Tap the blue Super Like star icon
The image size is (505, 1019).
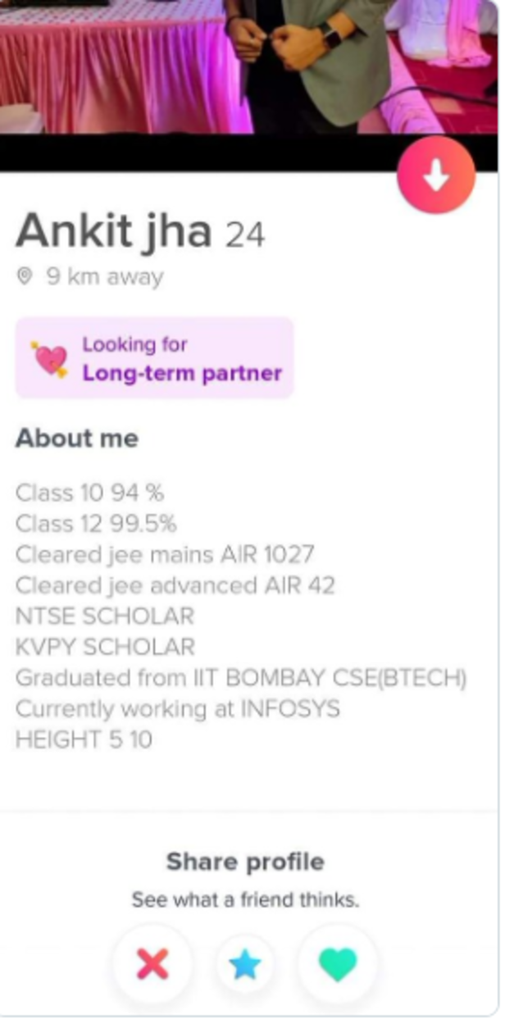click(245, 967)
